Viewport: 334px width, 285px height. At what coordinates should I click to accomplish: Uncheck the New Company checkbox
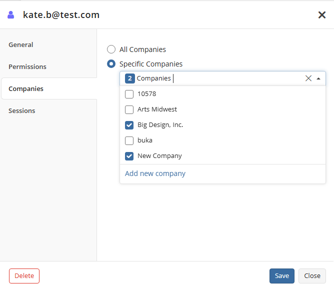[x=129, y=156]
